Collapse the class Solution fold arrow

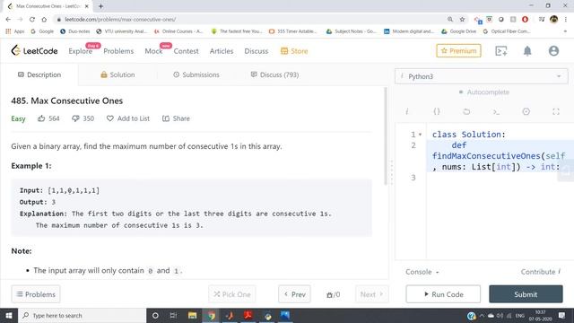coord(421,135)
